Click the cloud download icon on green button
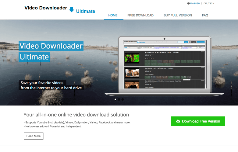The image size is (238, 152). coord(178,121)
